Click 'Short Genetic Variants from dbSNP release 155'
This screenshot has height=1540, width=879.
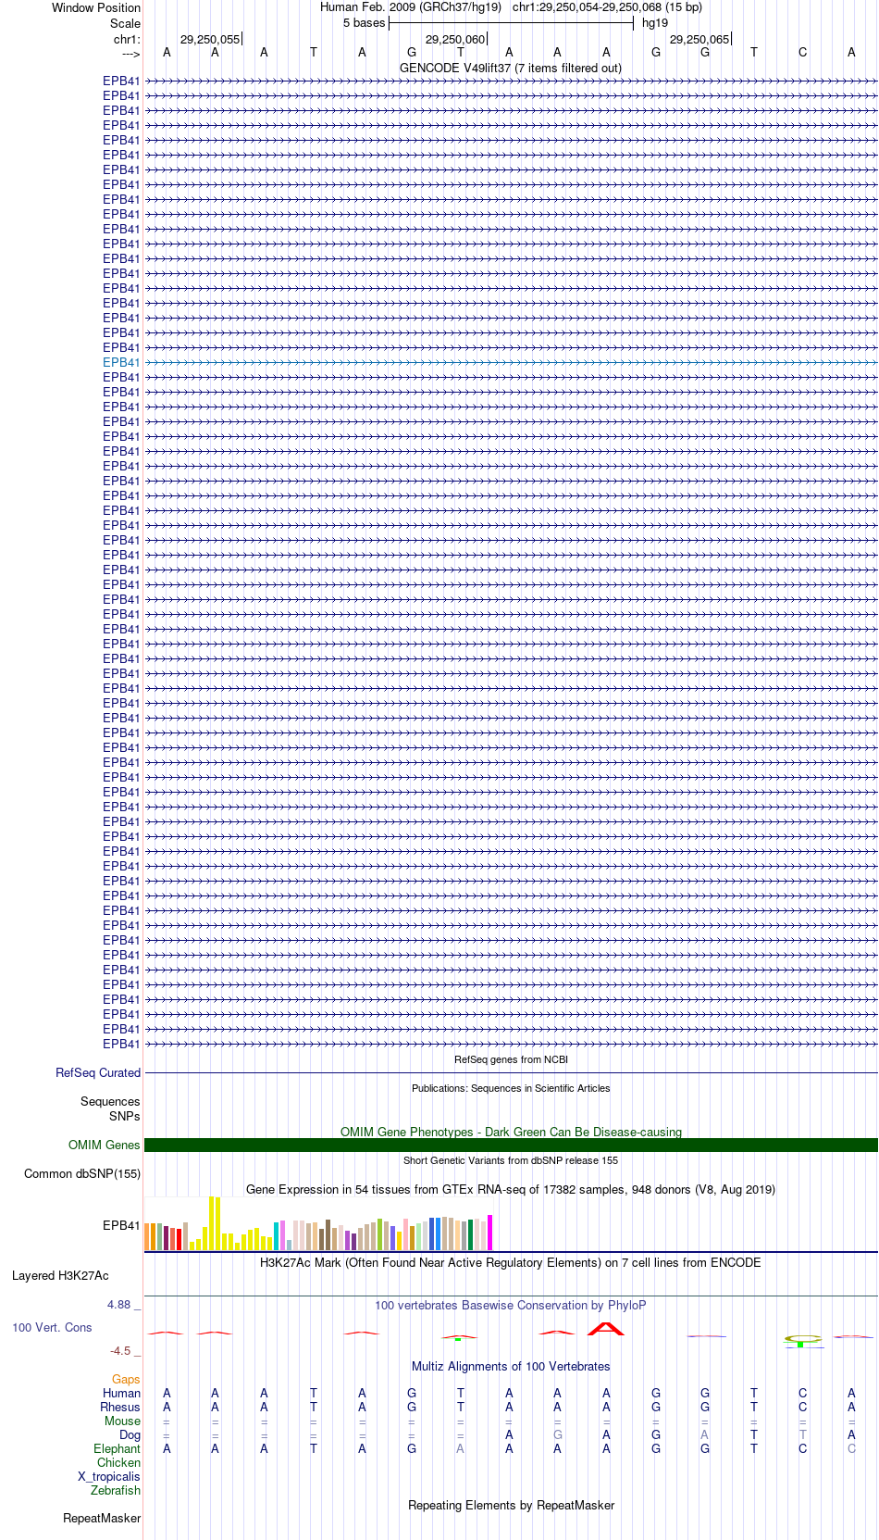[x=511, y=1160]
